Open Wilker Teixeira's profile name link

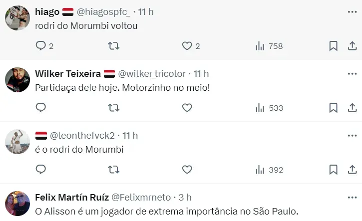click(67, 74)
